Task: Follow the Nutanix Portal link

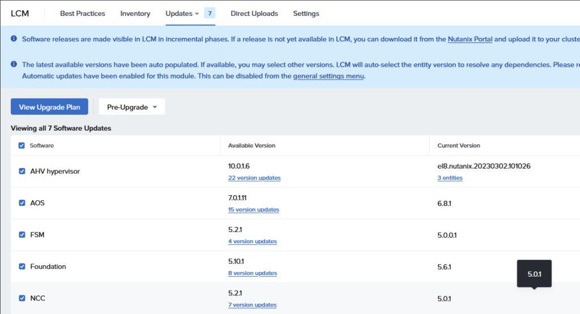Action: [x=470, y=40]
